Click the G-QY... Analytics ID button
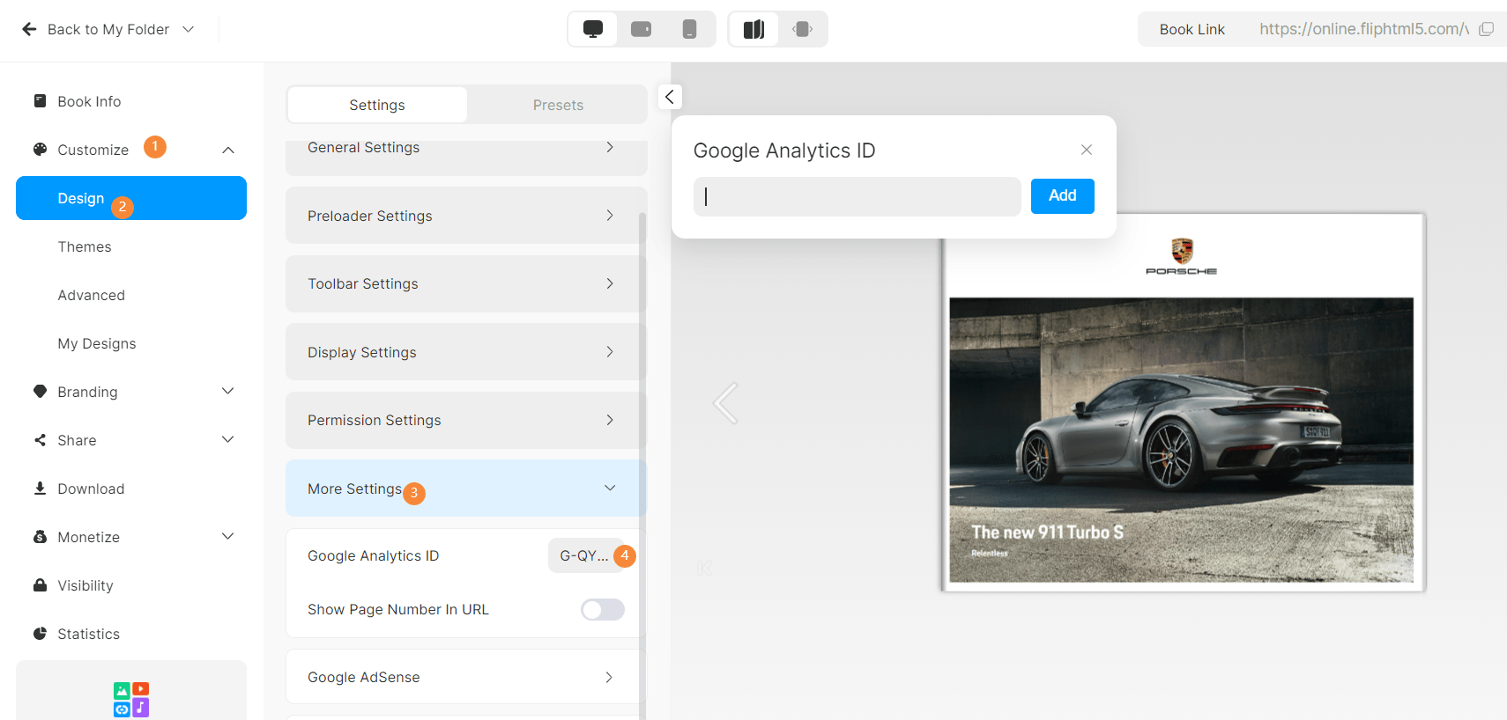 (584, 555)
